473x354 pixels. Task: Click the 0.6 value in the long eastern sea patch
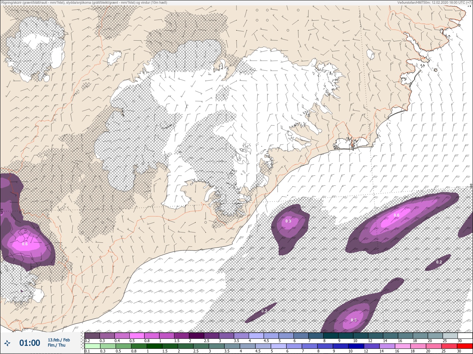pyautogui.click(x=397, y=215)
